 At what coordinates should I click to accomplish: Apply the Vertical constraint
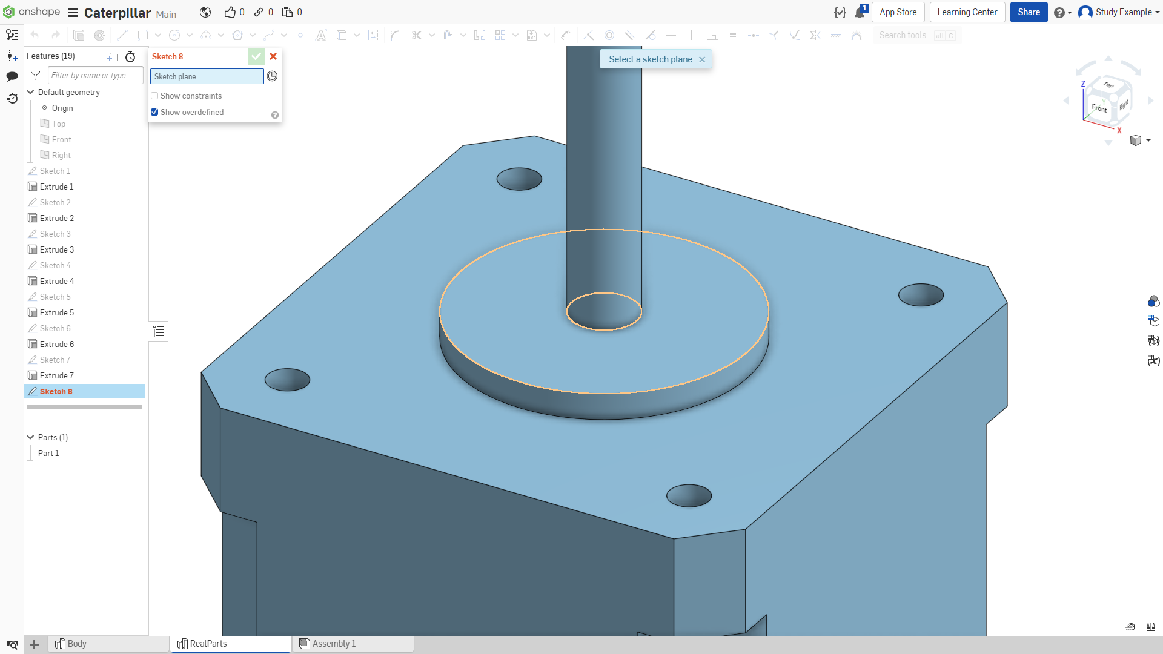coord(692,35)
